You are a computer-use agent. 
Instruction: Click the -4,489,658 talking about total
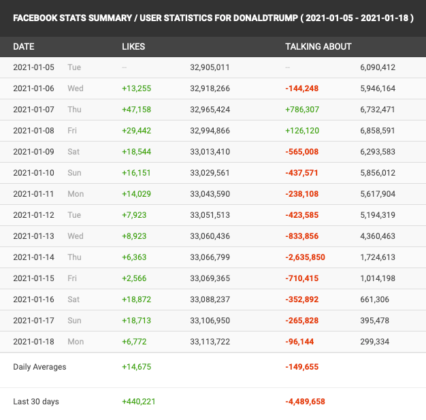(x=305, y=402)
